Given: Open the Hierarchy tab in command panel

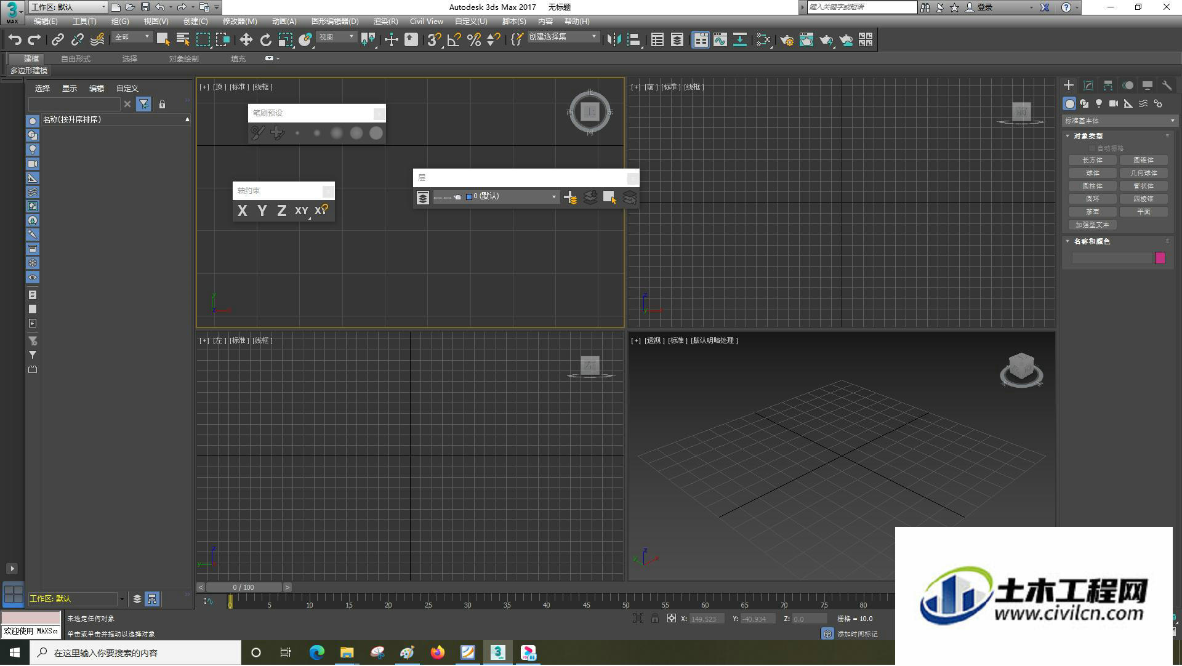Looking at the screenshot, I should click(1108, 86).
